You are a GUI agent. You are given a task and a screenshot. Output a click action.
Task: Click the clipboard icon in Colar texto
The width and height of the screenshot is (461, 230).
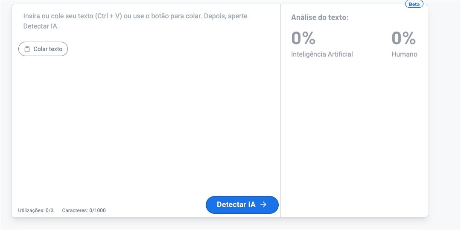pyautogui.click(x=27, y=49)
